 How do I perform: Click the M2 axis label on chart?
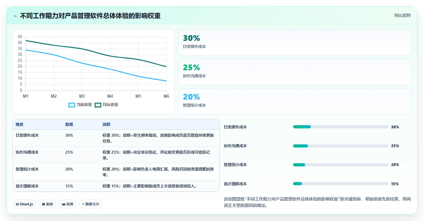tap(54, 96)
